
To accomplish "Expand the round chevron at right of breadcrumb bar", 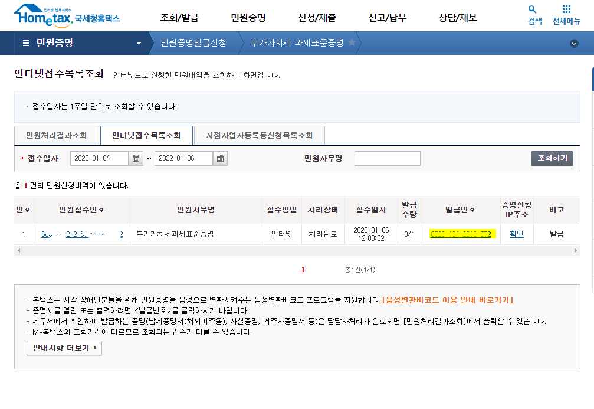I will pos(574,44).
